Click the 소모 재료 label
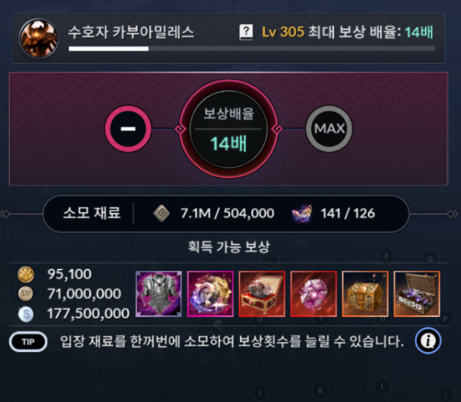Screen dimensions: 461x402 92,213
